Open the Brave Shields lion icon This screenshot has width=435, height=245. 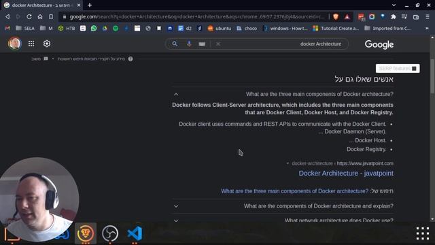pos(336,16)
